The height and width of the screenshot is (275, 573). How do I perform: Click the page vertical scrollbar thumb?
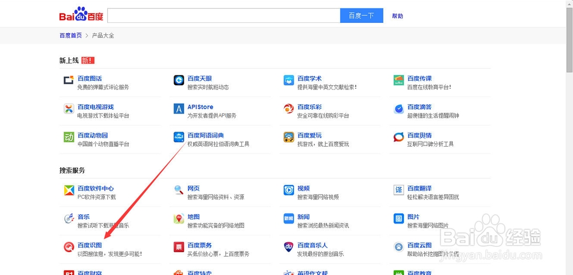coord(570,40)
